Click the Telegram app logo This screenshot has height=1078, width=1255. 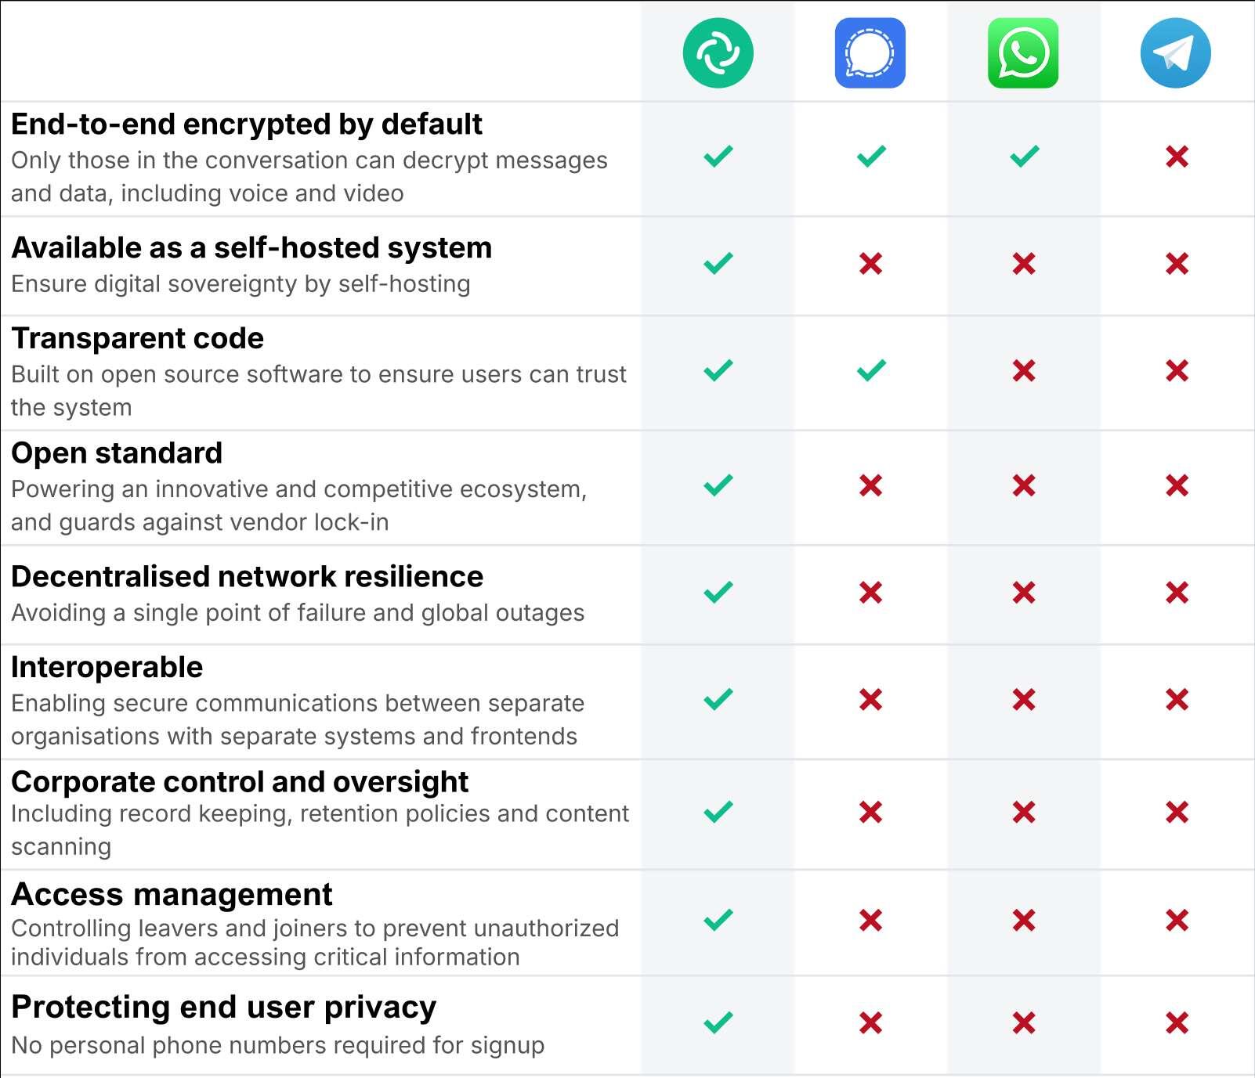click(x=1175, y=53)
